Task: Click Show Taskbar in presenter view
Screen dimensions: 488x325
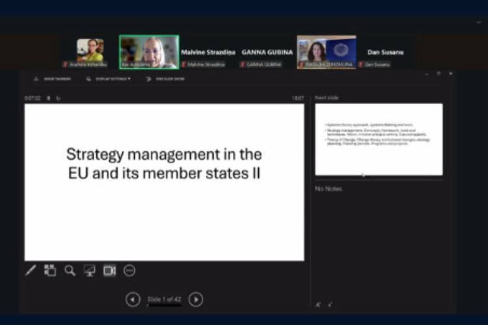Action: pos(53,79)
